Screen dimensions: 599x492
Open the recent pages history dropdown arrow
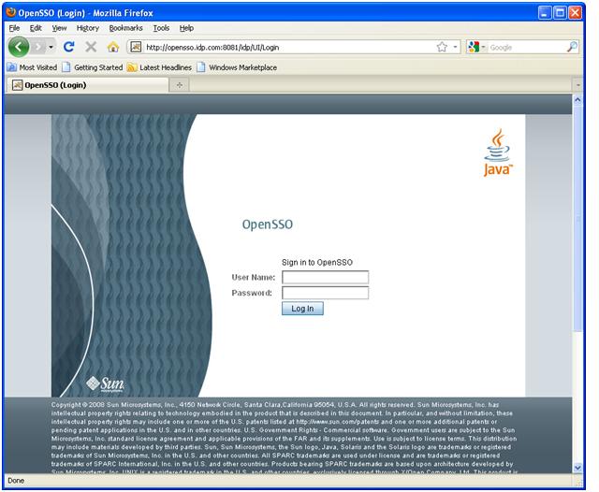tap(51, 47)
